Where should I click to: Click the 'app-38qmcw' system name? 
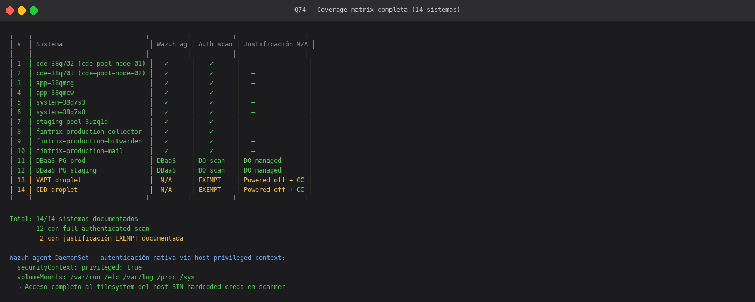[x=55, y=93]
